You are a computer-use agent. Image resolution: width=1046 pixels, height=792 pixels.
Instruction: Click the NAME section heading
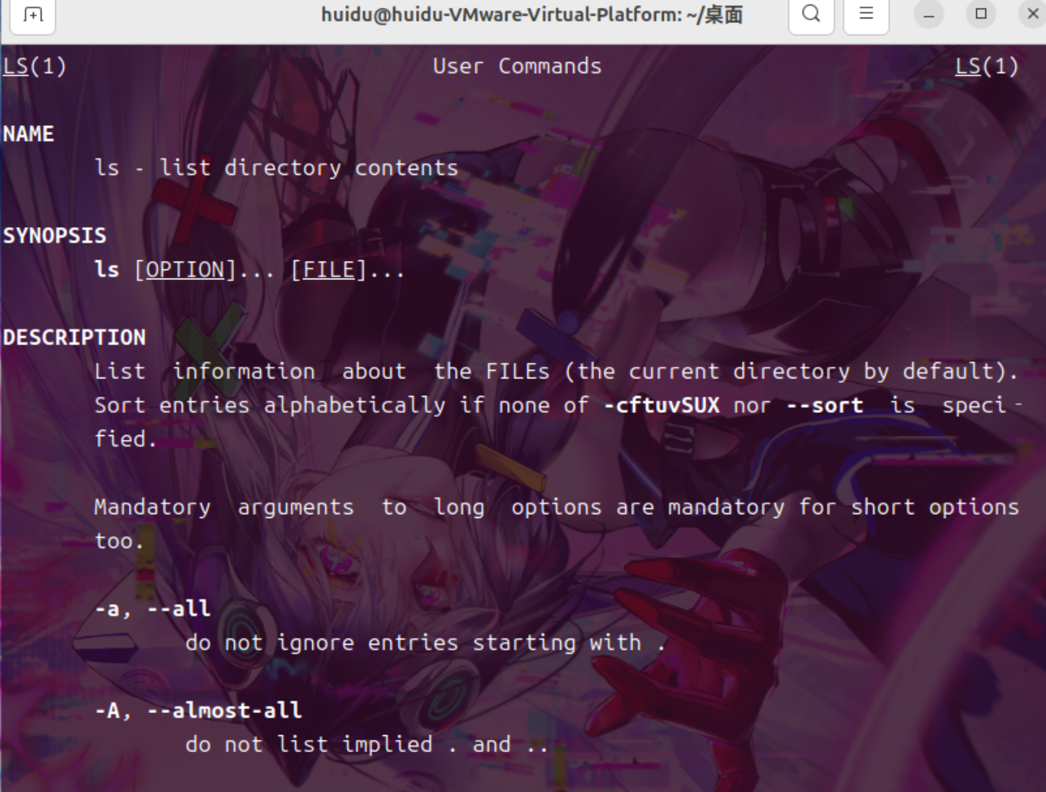tap(28, 134)
